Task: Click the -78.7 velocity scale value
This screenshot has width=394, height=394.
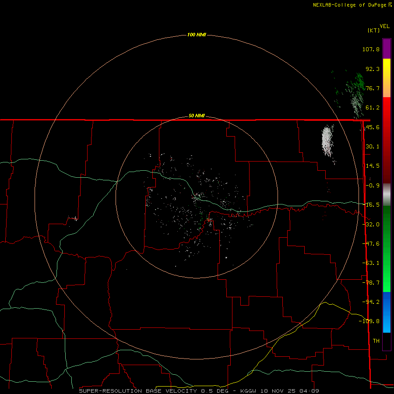Action: (371, 283)
